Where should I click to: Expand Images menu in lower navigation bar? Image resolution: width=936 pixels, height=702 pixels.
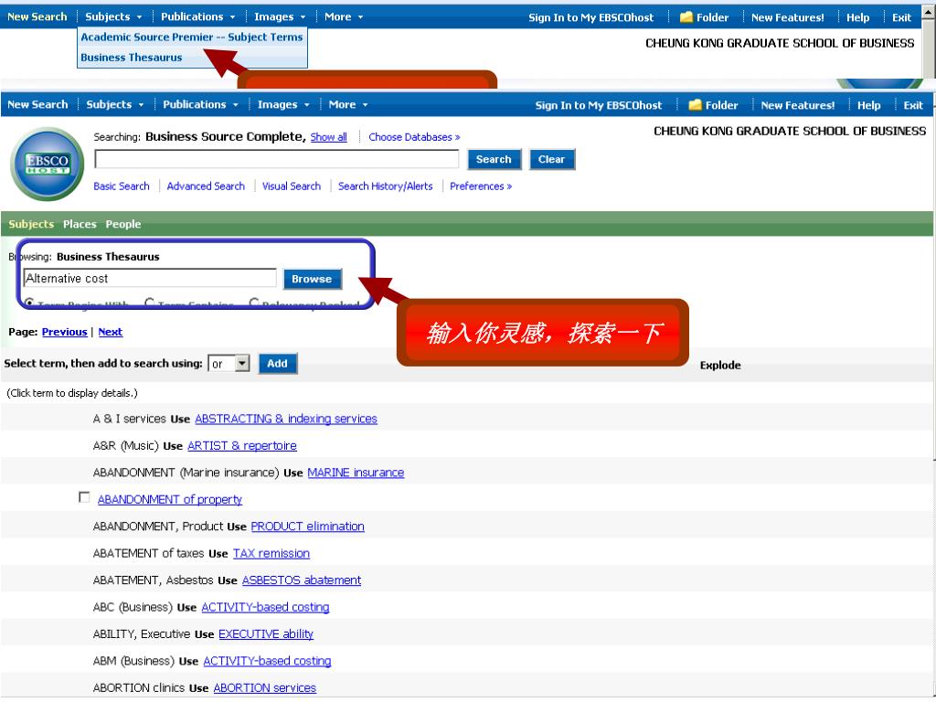pyautogui.click(x=283, y=104)
